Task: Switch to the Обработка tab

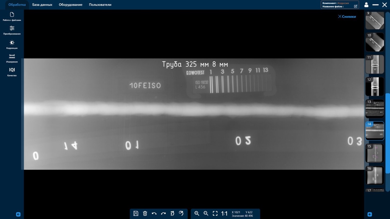Action: pos(17,5)
